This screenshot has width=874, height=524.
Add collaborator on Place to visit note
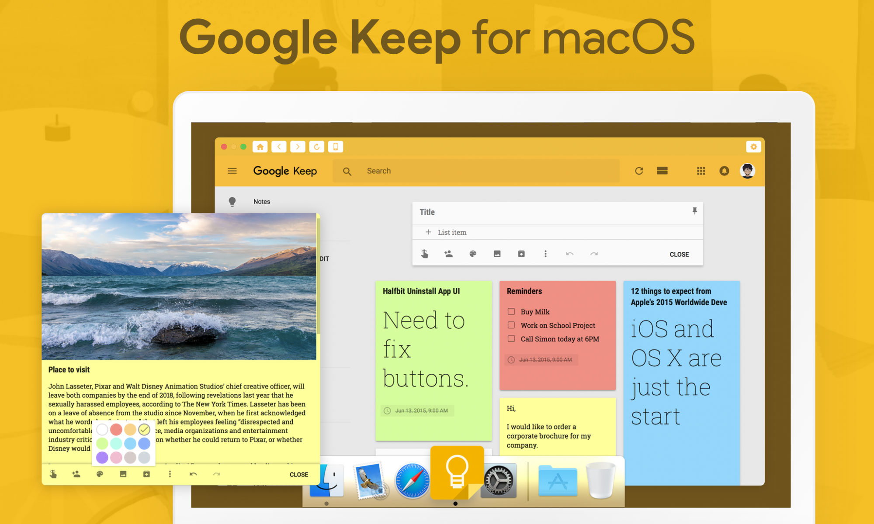click(x=76, y=474)
